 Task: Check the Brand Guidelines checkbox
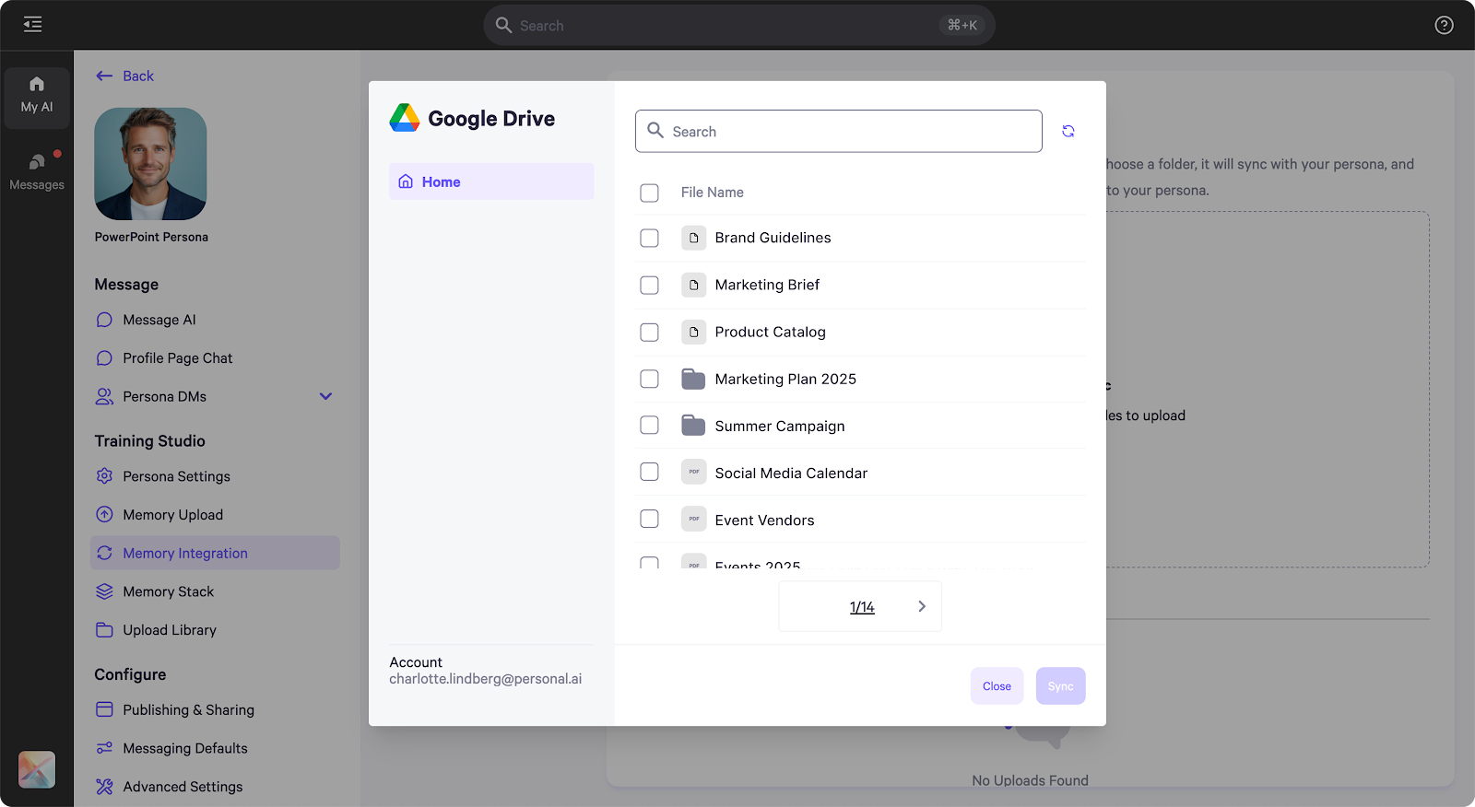(649, 238)
